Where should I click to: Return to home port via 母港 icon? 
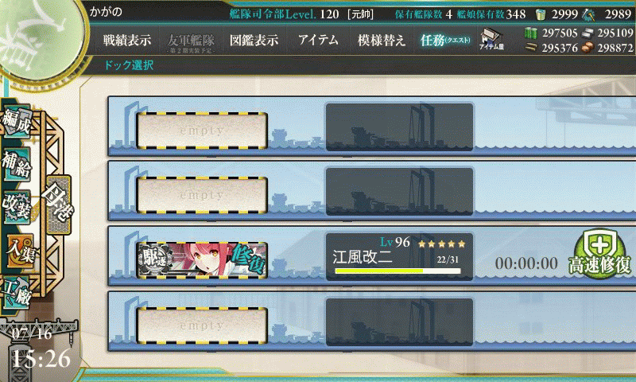(58, 205)
